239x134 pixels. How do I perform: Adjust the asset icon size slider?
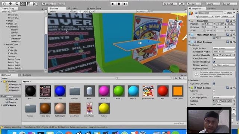(x=179, y=123)
